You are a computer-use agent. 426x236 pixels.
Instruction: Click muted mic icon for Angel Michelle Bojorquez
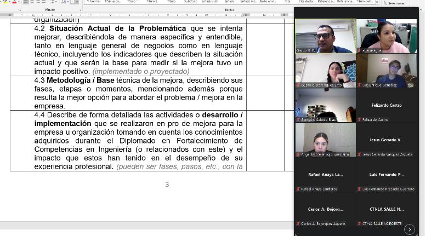298,154
